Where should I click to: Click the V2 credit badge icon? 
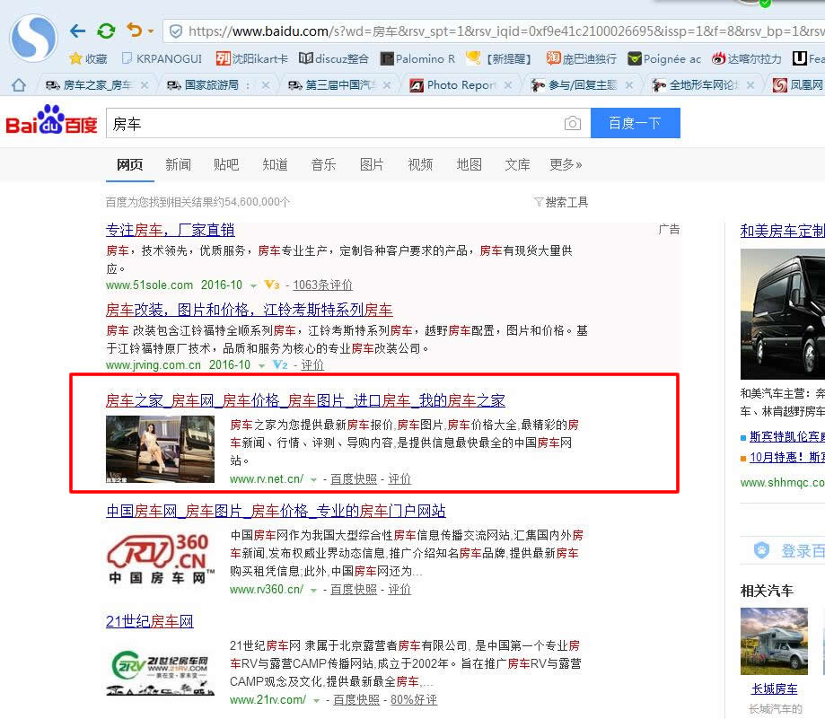pyautogui.click(x=280, y=364)
